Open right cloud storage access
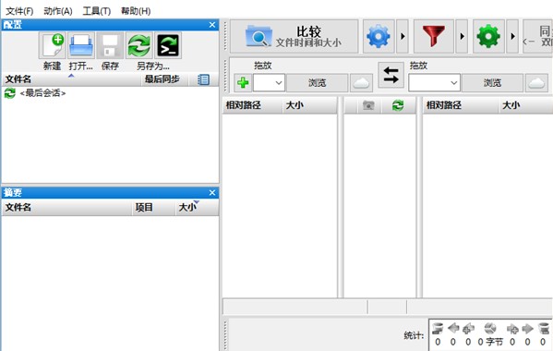 click(x=536, y=83)
